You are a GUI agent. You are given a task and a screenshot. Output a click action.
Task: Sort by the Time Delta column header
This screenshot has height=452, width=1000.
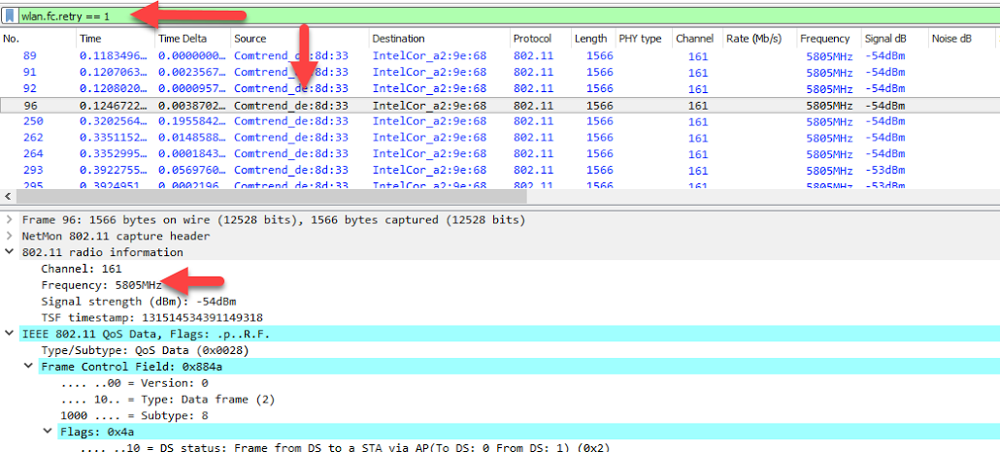[183, 39]
